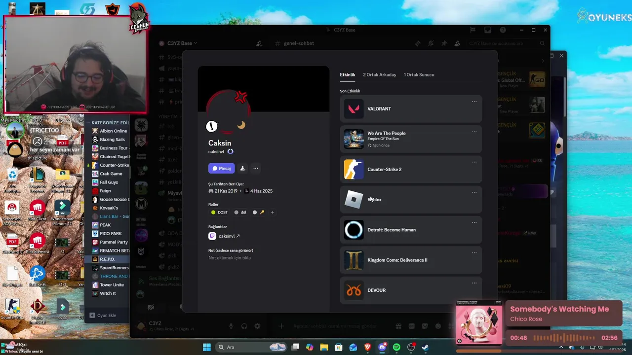The width and height of the screenshot is (632, 355).
Task: Open more profile options ellipsis button
Action: click(x=256, y=168)
